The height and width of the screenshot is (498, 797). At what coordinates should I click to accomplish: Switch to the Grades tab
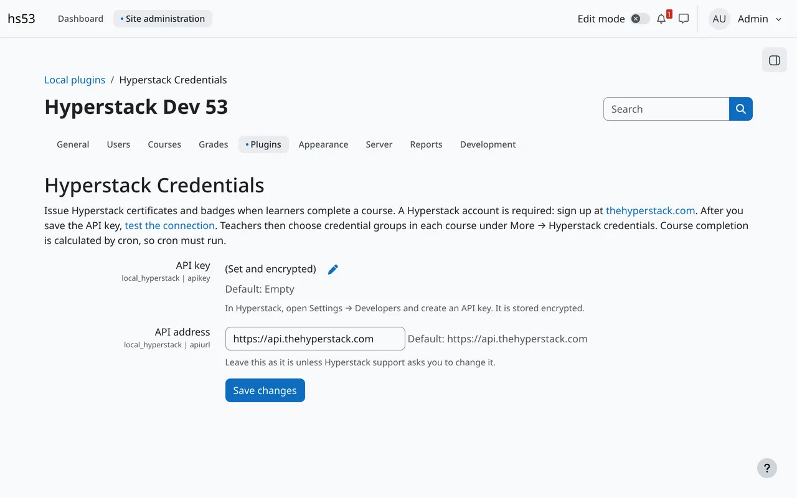(x=214, y=144)
